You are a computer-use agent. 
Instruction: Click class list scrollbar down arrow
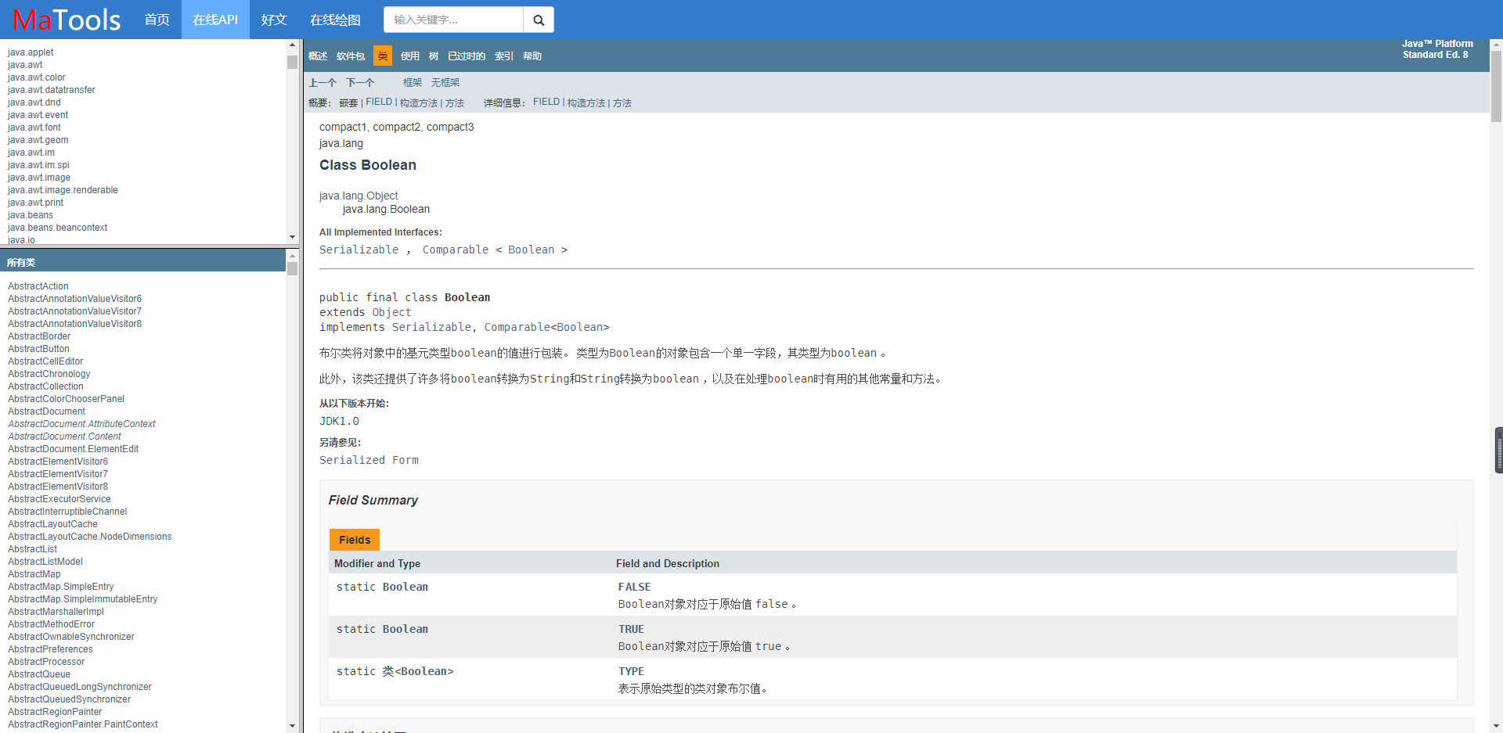pyautogui.click(x=292, y=726)
